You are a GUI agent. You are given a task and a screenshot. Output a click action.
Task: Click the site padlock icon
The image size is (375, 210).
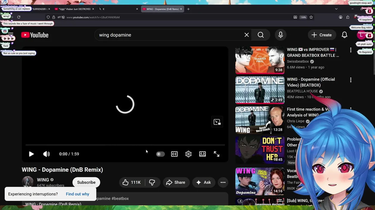click(54, 17)
